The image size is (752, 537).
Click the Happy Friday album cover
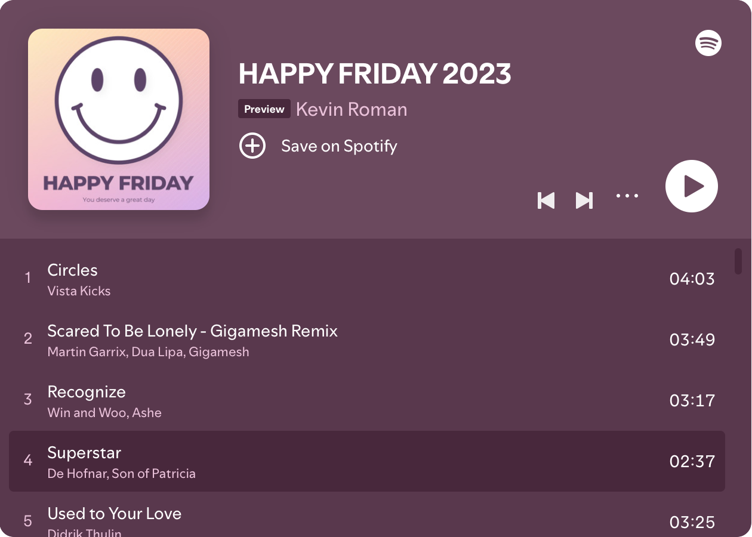(119, 119)
